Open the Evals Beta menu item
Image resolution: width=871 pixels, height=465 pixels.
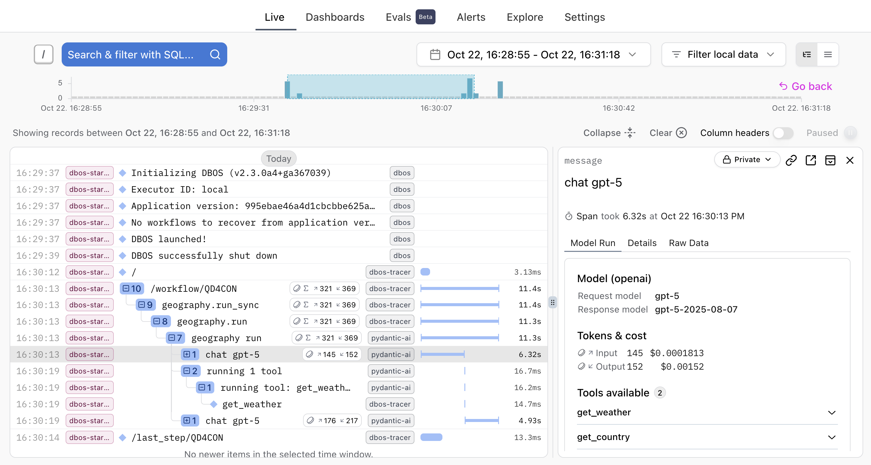point(399,17)
